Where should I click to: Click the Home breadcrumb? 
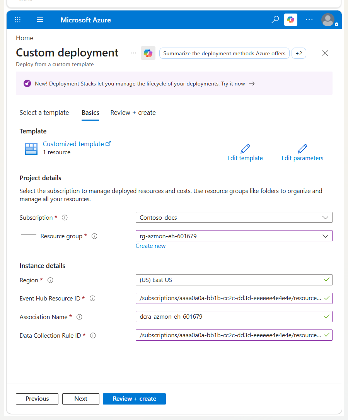[25, 38]
